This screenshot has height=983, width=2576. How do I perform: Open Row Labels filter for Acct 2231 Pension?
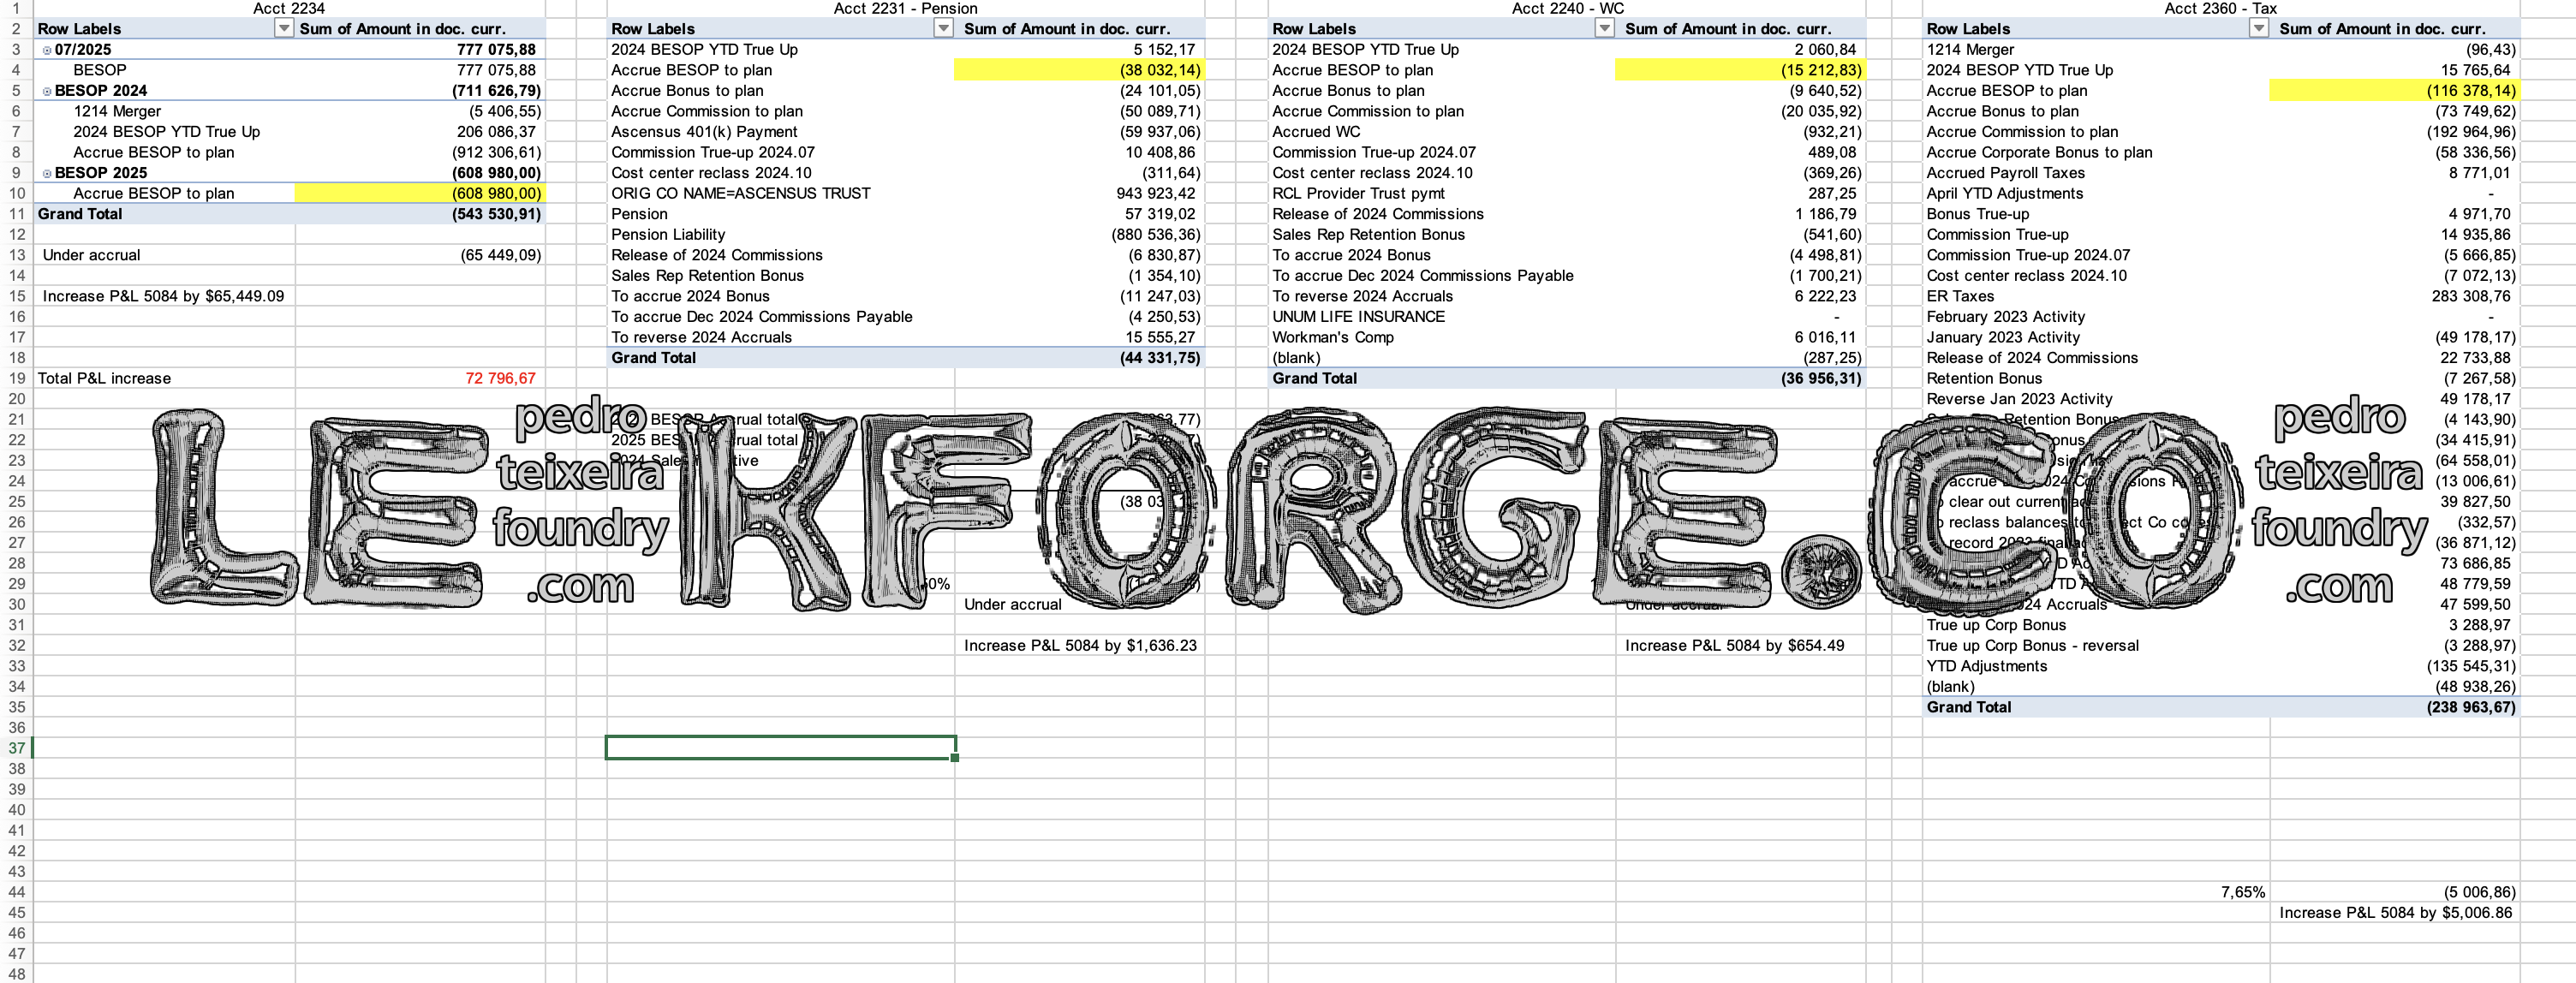click(x=943, y=28)
